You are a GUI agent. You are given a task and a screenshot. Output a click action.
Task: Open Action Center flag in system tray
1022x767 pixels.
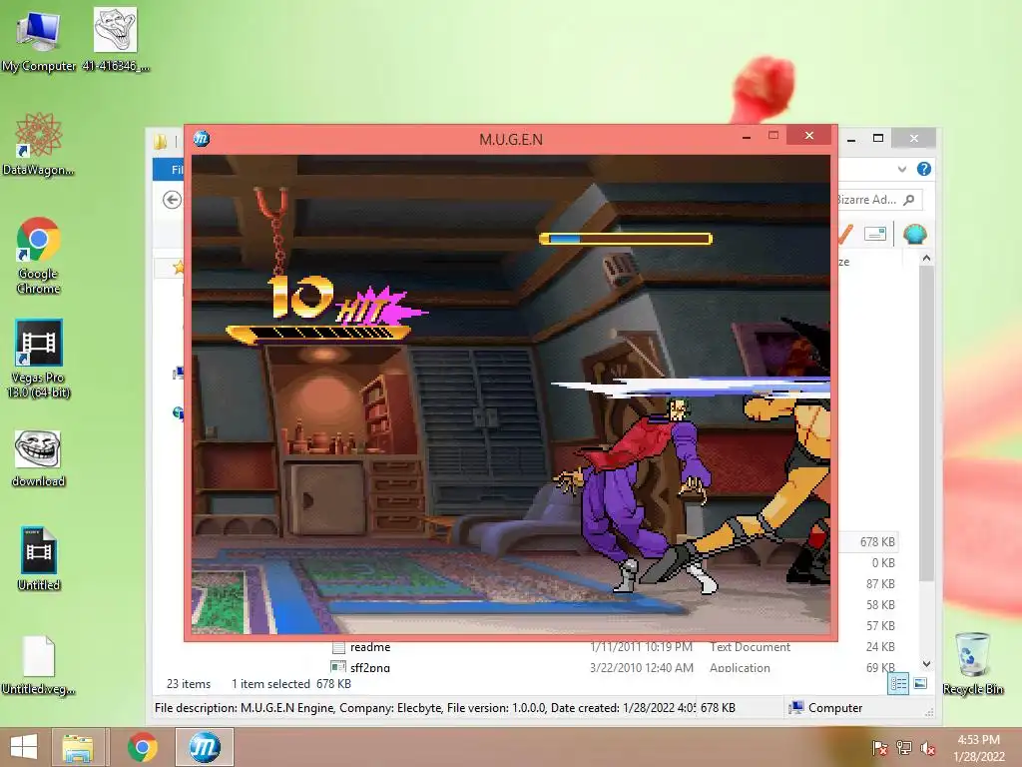(x=879, y=748)
